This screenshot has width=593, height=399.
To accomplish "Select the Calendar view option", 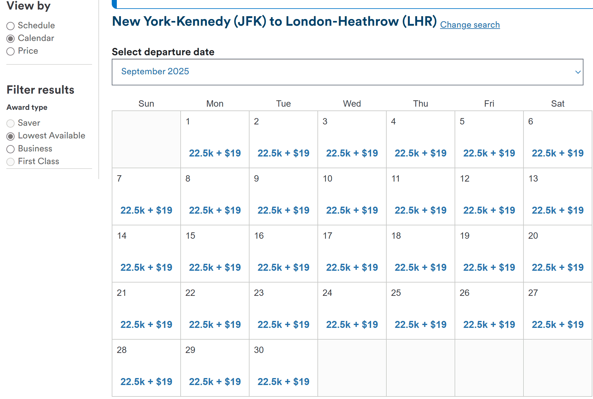I will [x=11, y=38].
